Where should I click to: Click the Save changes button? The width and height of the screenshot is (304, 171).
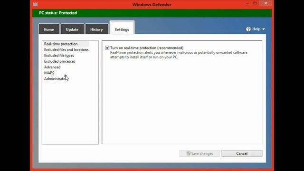point(199,153)
